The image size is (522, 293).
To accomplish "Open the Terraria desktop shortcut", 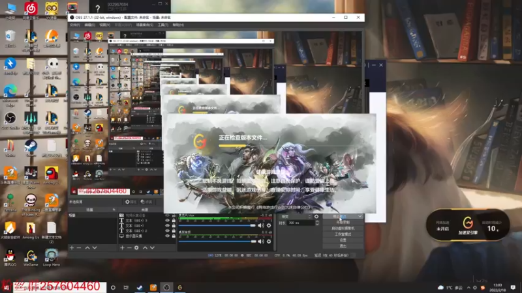I will click(x=10, y=203).
